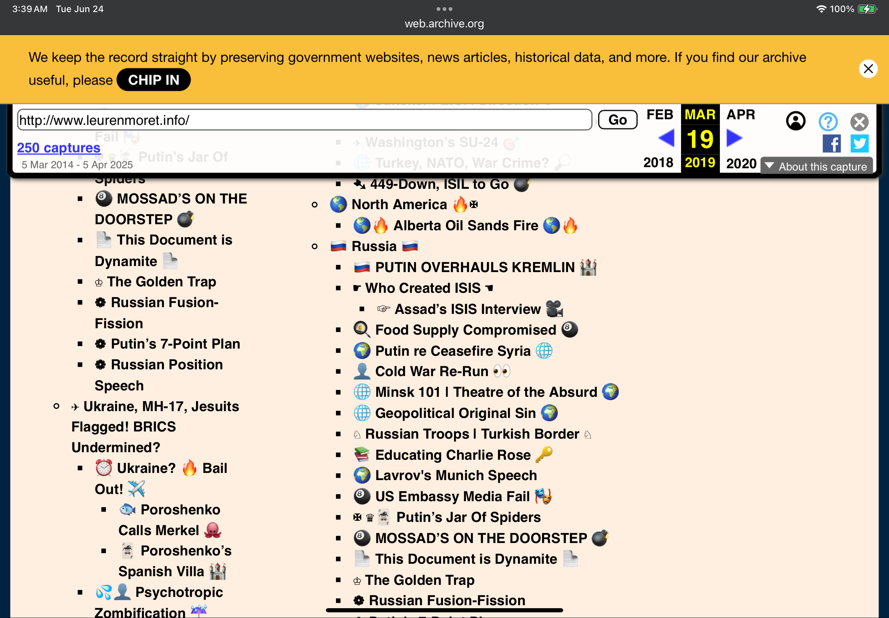Open MOSSAD'S ON THE DOORSTEP in right column
This screenshot has width=889, height=618.
point(481,538)
